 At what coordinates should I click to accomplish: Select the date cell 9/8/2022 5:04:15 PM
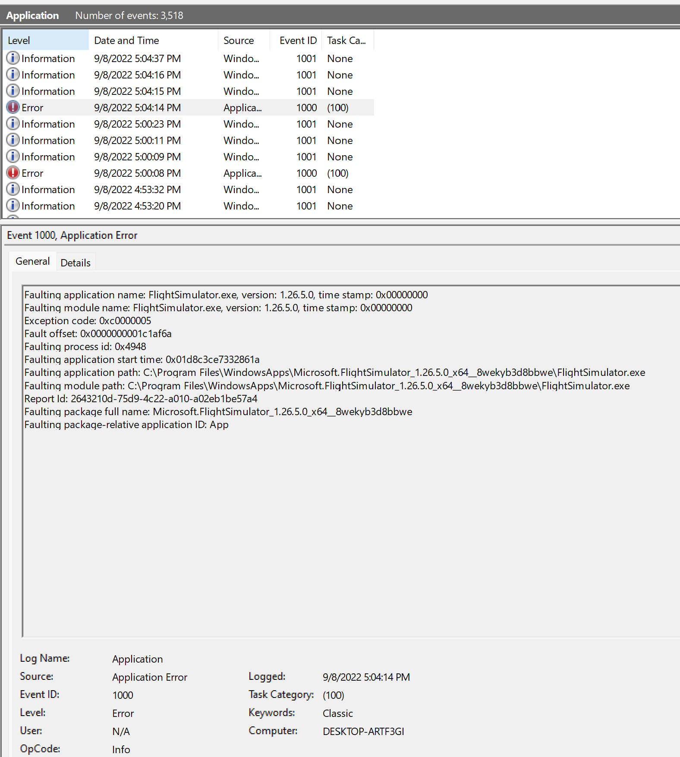pos(137,91)
